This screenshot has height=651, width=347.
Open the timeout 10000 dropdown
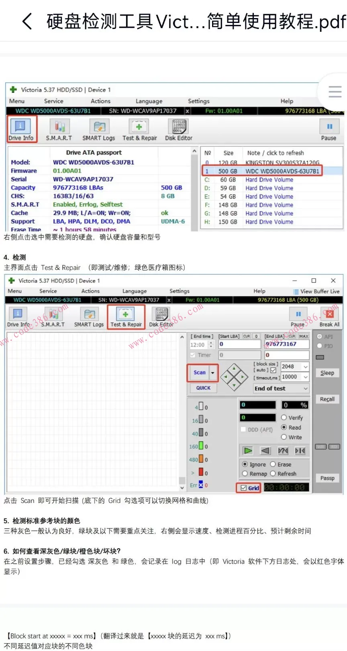[x=306, y=377]
